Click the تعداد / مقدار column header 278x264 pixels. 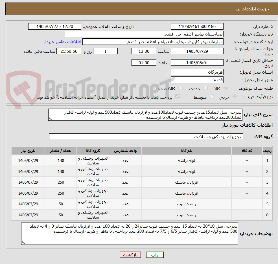61,151
